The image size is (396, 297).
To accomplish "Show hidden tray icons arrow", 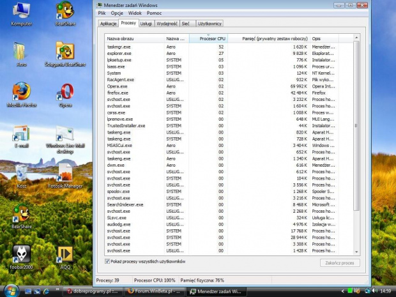I will tap(343, 291).
